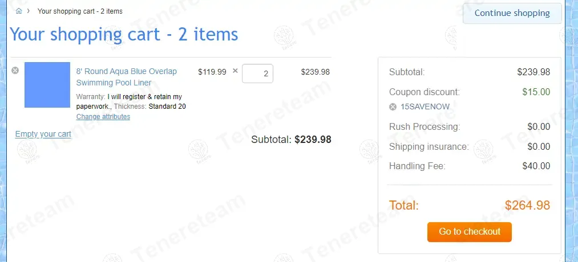
Task: Click the breadcrumb chevron separator
Action: tap(29, 11)
